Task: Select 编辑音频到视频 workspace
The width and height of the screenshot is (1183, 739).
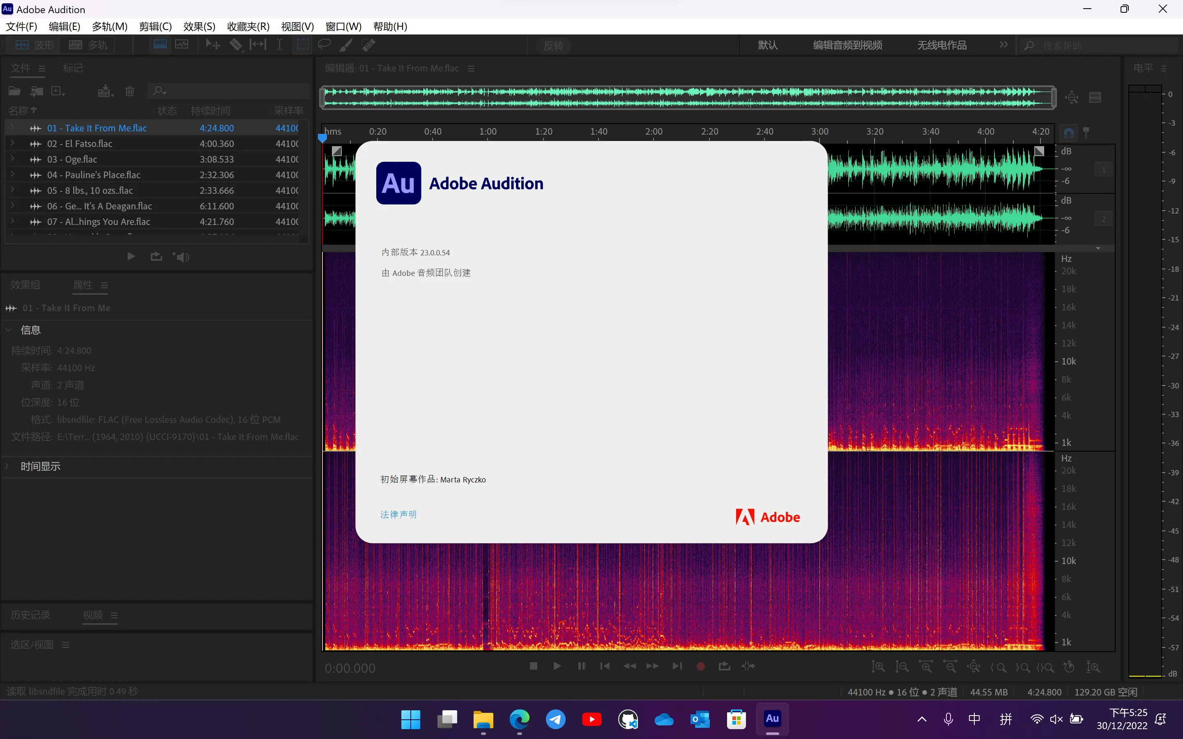Action: tap(848, 45)
